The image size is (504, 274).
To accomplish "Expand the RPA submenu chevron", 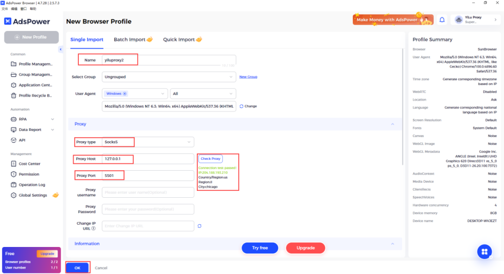I will [52, 119].
